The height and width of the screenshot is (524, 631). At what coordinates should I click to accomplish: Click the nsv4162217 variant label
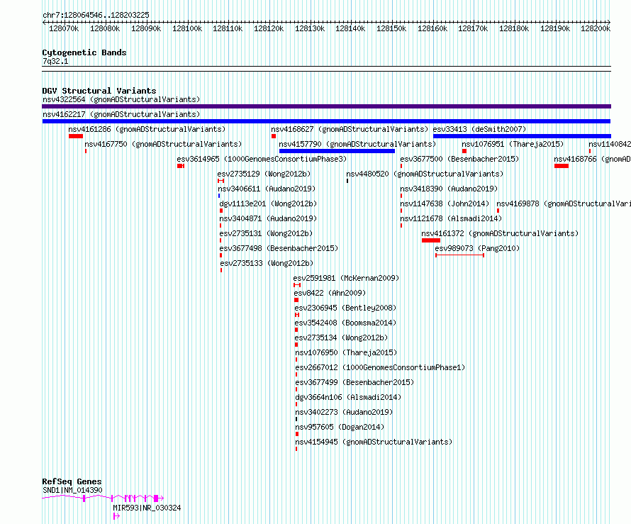121,114
